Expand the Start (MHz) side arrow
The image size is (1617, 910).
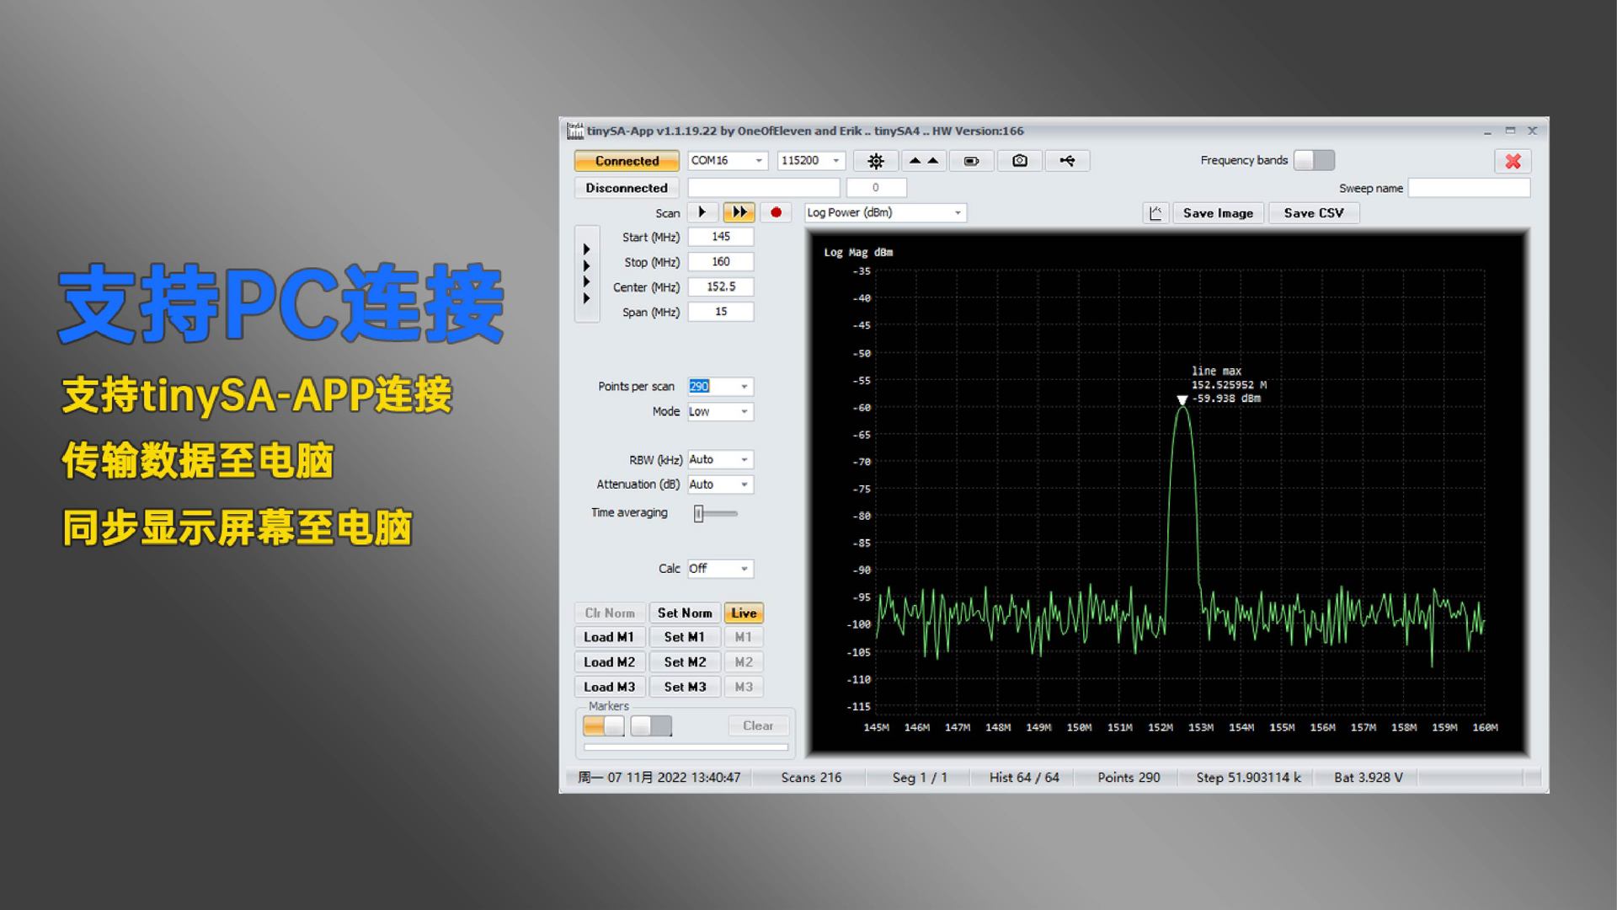coord(586,249)
